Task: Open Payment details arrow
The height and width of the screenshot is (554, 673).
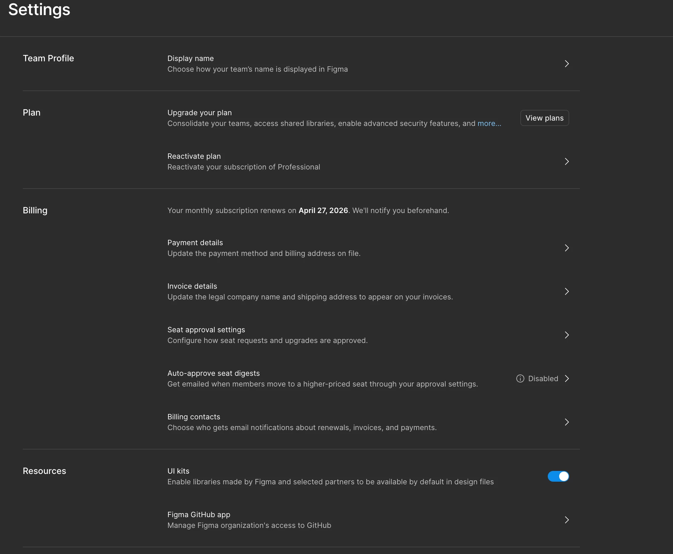Action: click(567, 248)
